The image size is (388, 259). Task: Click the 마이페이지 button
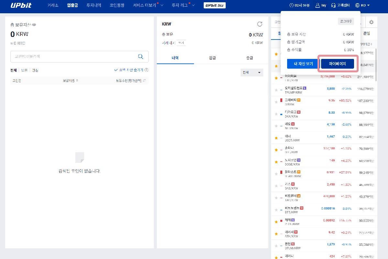pyautogui.click(x=337, y=64)
